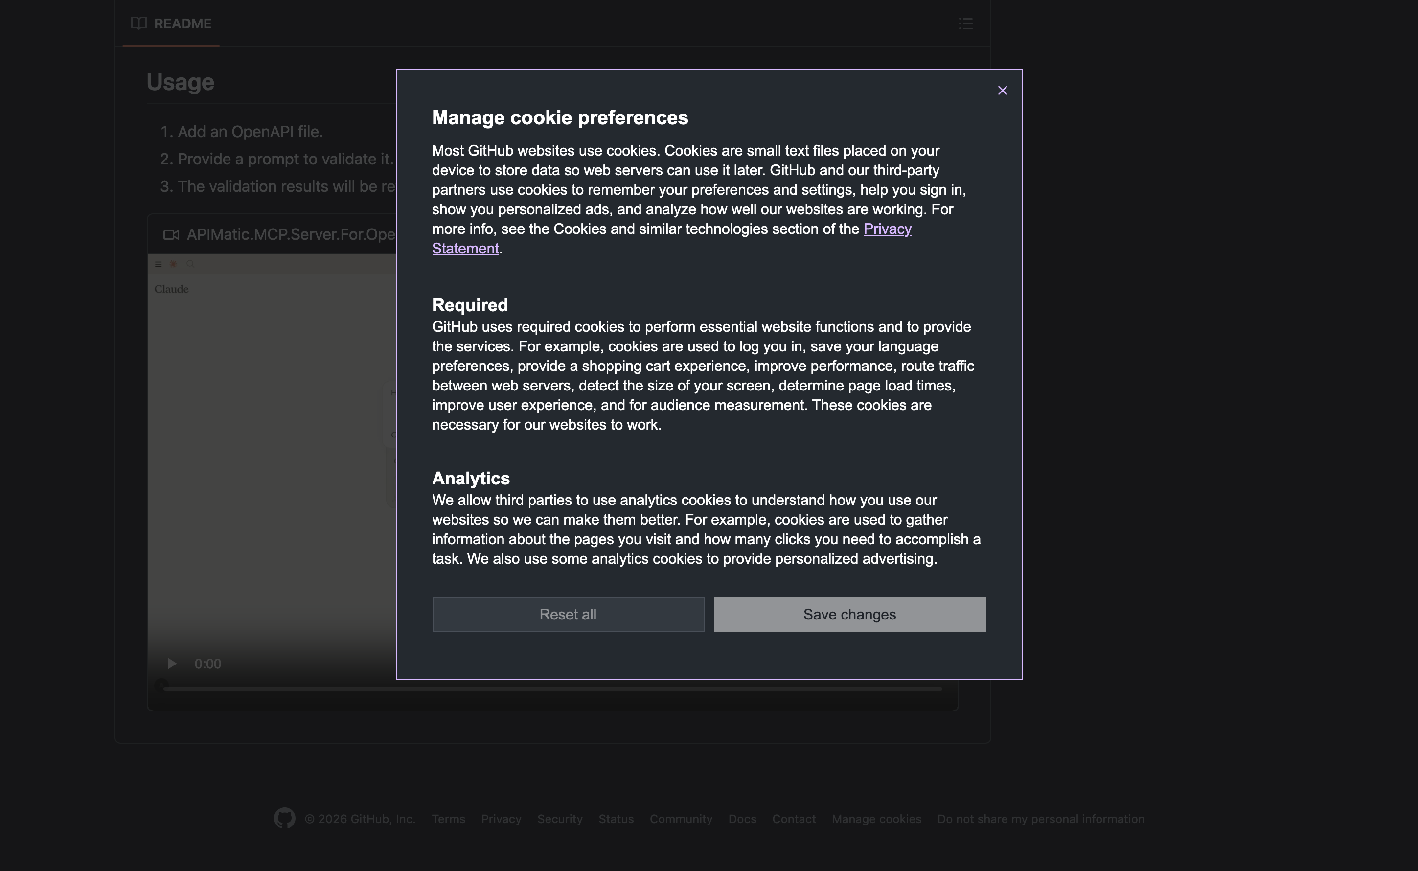Viewport: 1418px width, 871px height.
Task: Click the video progress bar
Action: pyautogui.click(x=552, y=688)
